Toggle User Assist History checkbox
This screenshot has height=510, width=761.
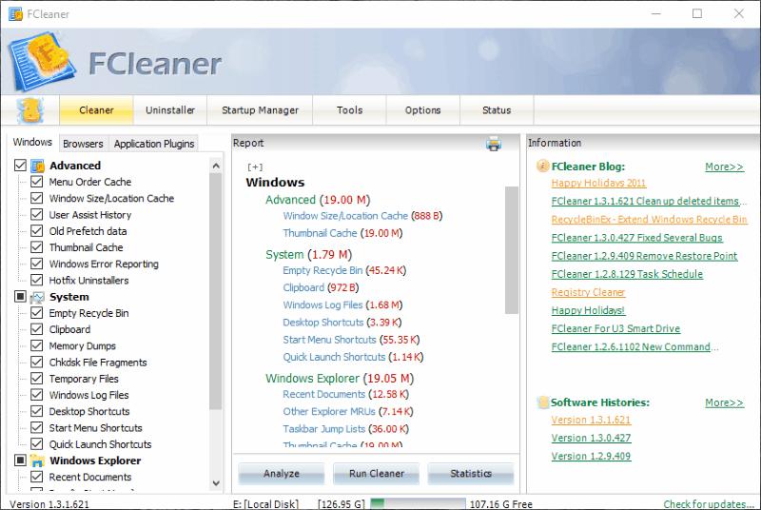pos(36,214)
